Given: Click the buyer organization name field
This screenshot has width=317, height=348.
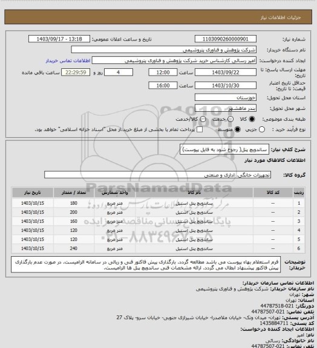Looking at the screenshot, I should [x=163, y=50].
